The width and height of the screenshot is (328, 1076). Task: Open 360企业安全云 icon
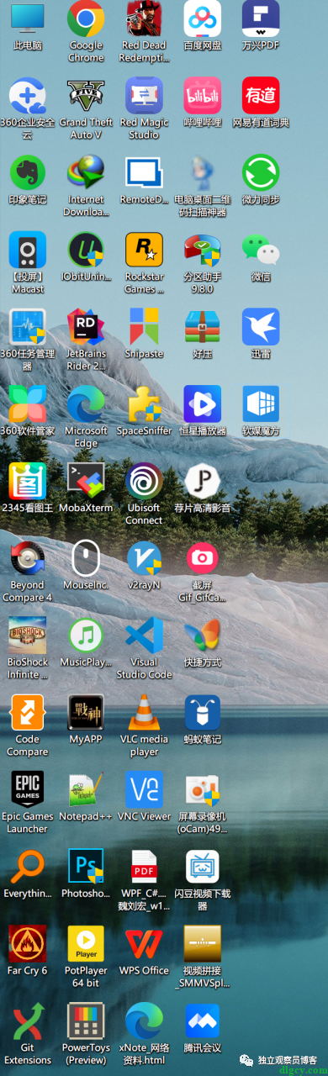click(x=27, y=96)
